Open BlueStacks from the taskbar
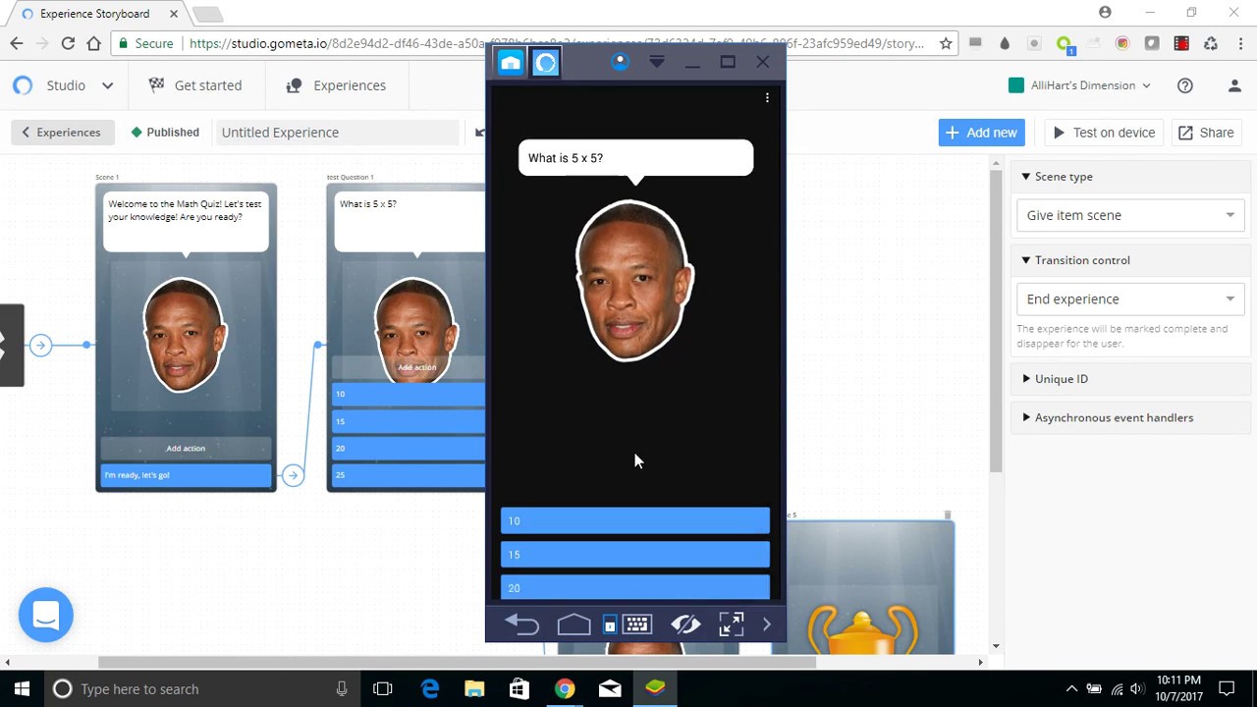1257x707 pixels. click(655, 688)
